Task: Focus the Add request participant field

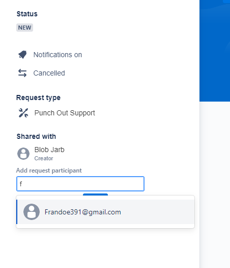Action: 80,184
